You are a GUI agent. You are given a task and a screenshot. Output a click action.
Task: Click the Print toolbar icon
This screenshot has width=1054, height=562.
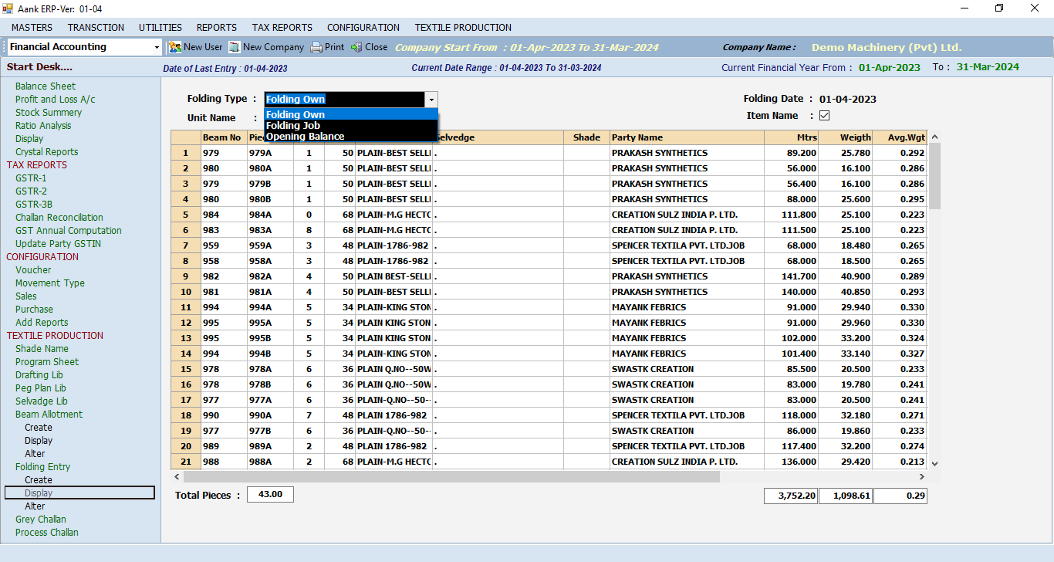[x=316, y=47]
